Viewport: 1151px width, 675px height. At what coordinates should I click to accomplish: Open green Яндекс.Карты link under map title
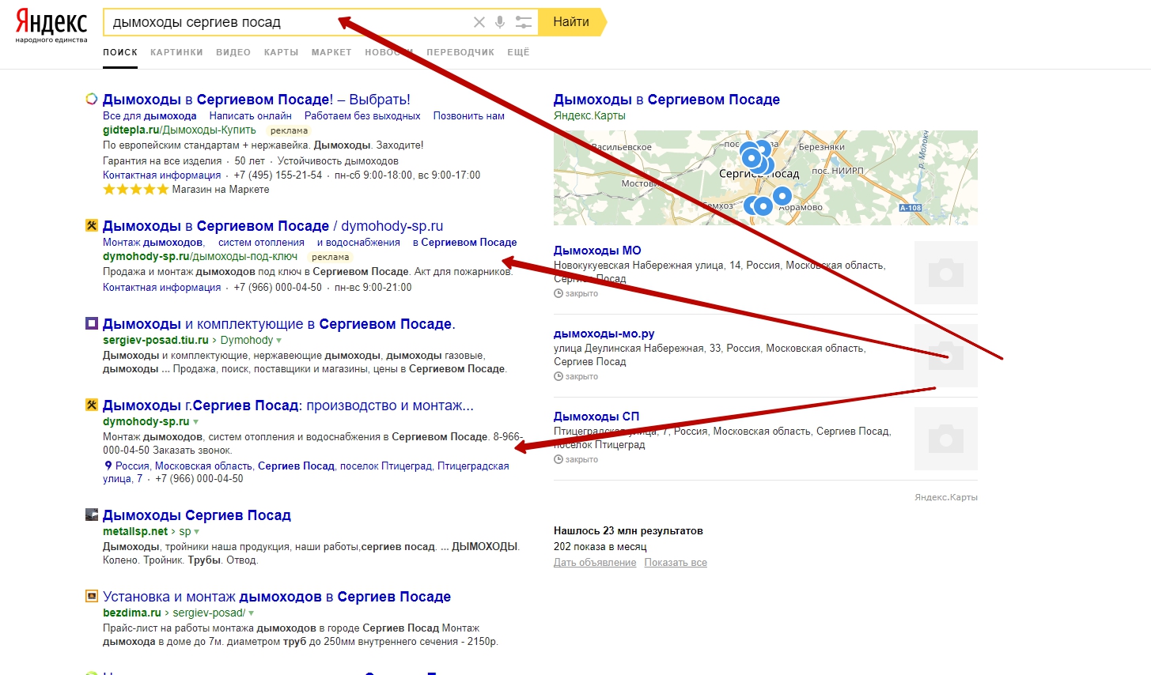tap(589, 115)
